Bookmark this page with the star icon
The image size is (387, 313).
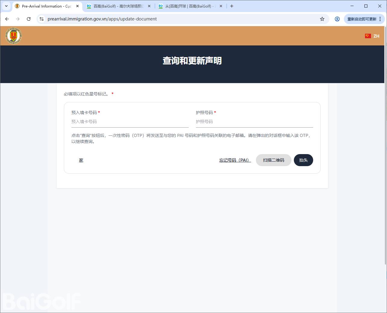[x=322, y=19]
